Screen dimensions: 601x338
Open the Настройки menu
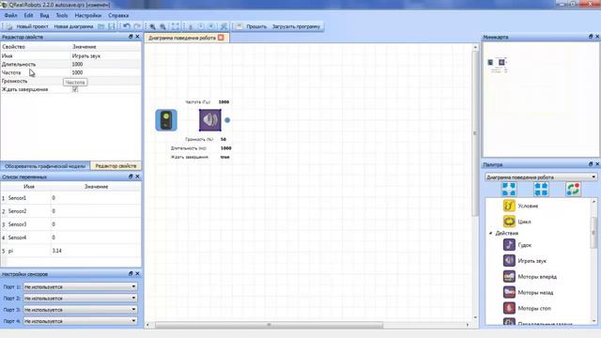coord(88,15)
